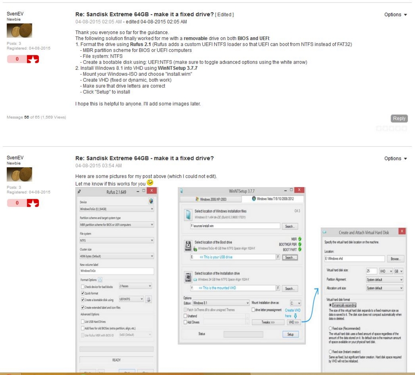This screenshot has height=375, width=415.
Task: Click Search next to the install.wim path
Action: point(290,226)
